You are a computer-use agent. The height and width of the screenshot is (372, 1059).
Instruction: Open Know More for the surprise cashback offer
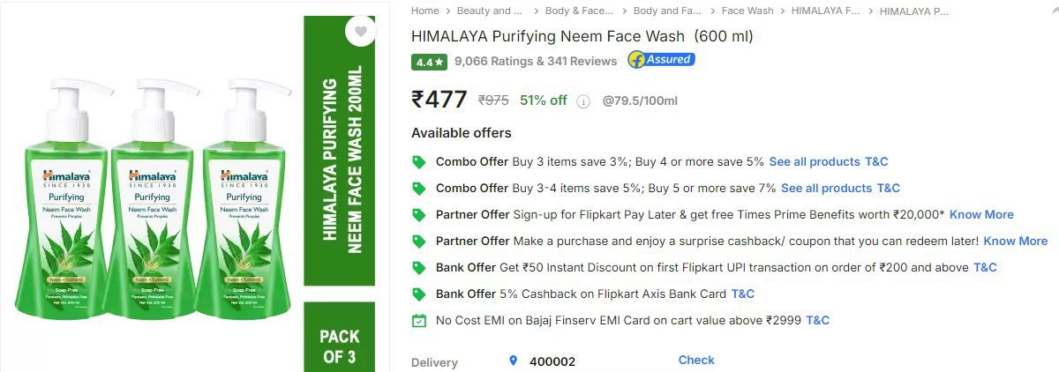(x=1015, y=241)
